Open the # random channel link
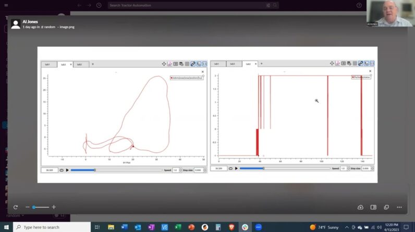415x232 pixels. coord(49,27)
